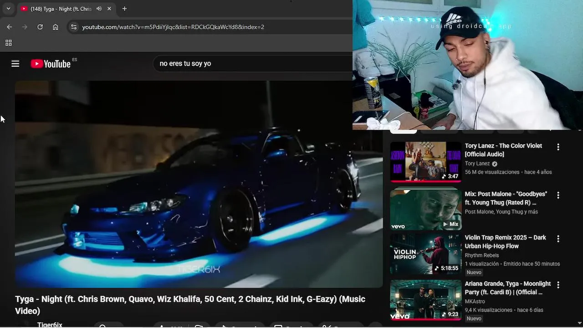583x328 pixels.
Task: Click the verified badge beside Tory Lanez
Action: click(495, 164)
